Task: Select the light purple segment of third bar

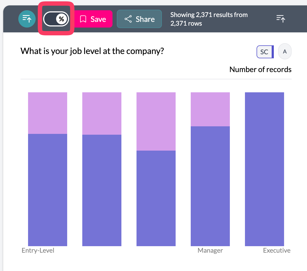Action: [x=156, y=121]
